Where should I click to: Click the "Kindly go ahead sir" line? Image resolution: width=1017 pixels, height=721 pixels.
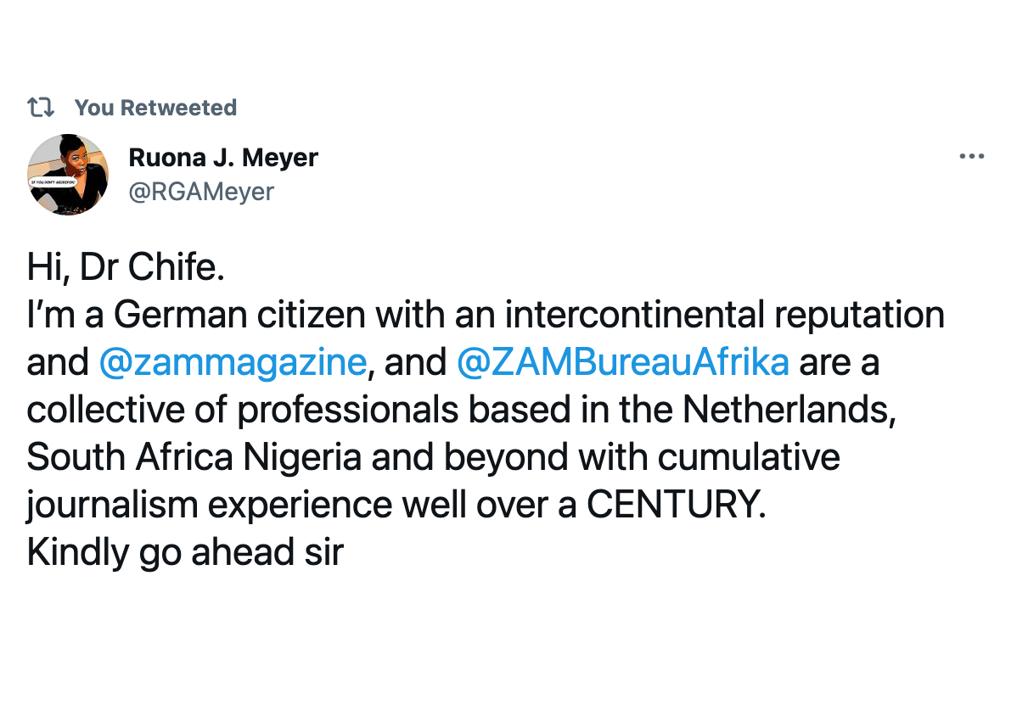click(185, 552)
